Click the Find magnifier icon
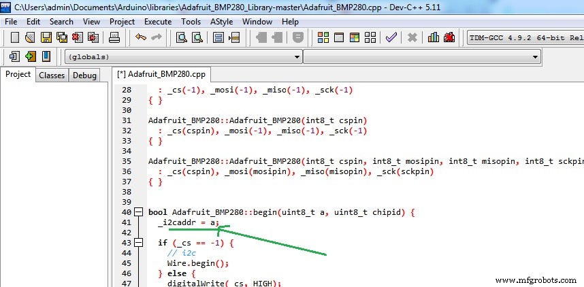This screenshot has width=584, height=287. (181, 37)
